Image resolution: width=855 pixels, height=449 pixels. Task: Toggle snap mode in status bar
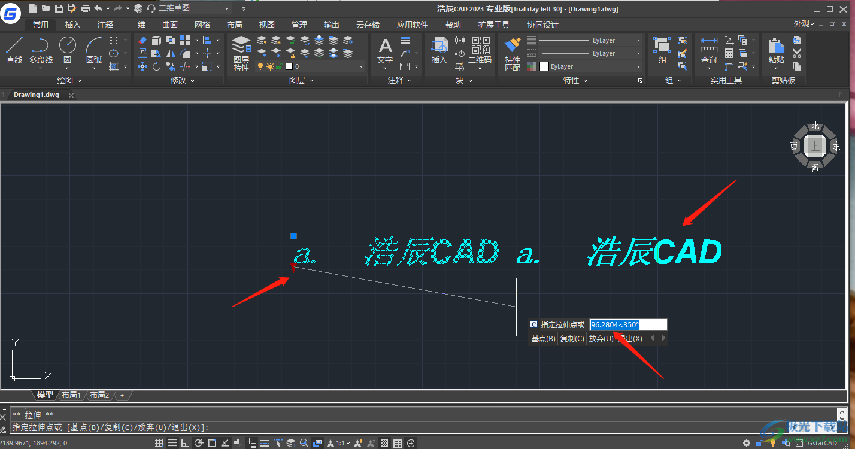(x=159, y=443)
